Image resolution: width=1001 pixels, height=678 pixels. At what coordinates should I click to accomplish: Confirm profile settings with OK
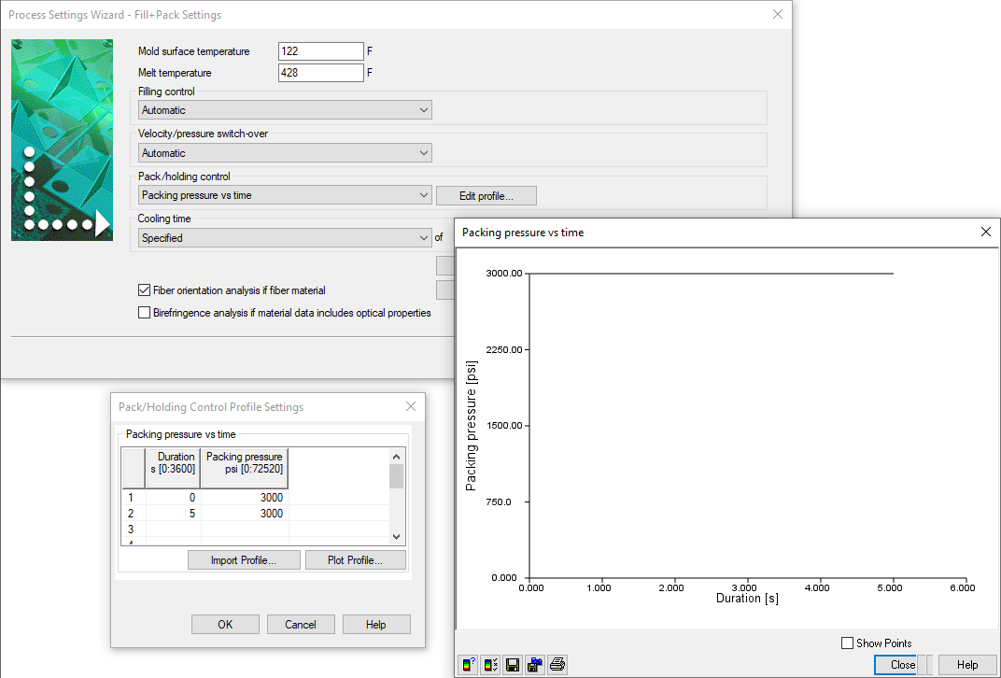pyautogui.click(x=225, y=624)
